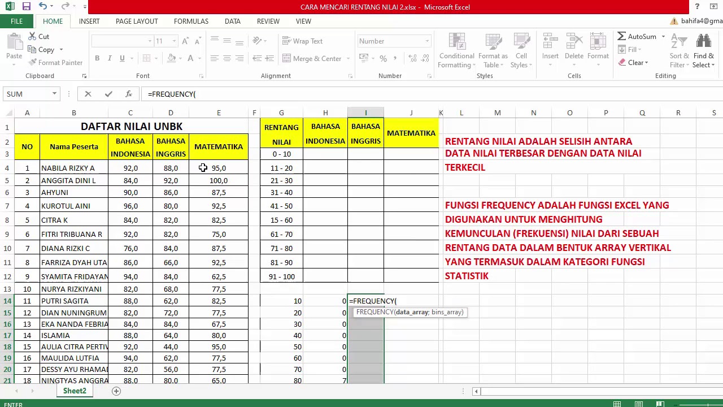Open the REVIEW tab
Screen dimensions: 723x407
coord(268,21)
